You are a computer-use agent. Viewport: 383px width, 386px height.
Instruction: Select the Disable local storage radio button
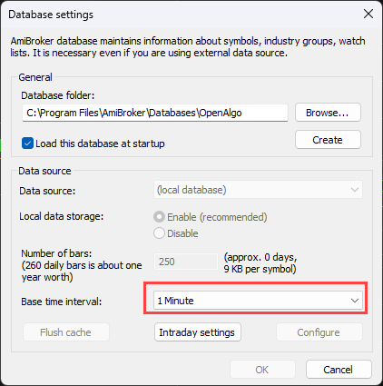coord(159,233)
